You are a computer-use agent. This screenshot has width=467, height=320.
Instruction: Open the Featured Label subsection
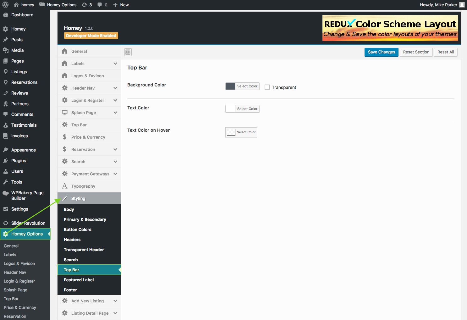coord(89,280)
